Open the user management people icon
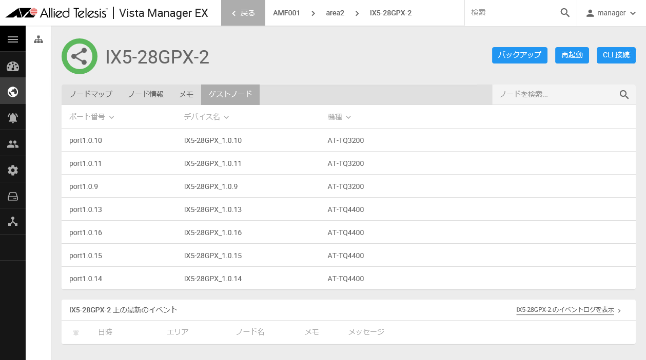Image resolution: width=646 pixels, height=360 pixels. pos(13,144)
